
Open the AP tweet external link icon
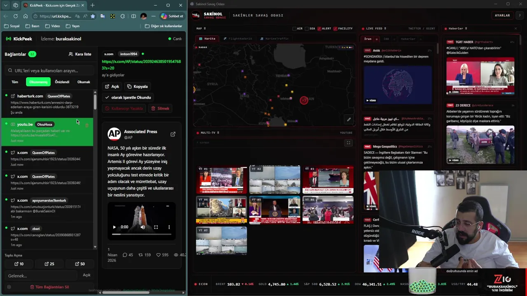[173, 134]
